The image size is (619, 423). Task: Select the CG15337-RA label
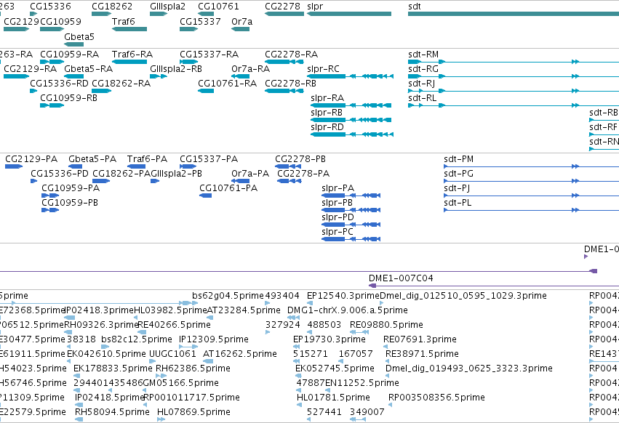(x=209, y=54)
